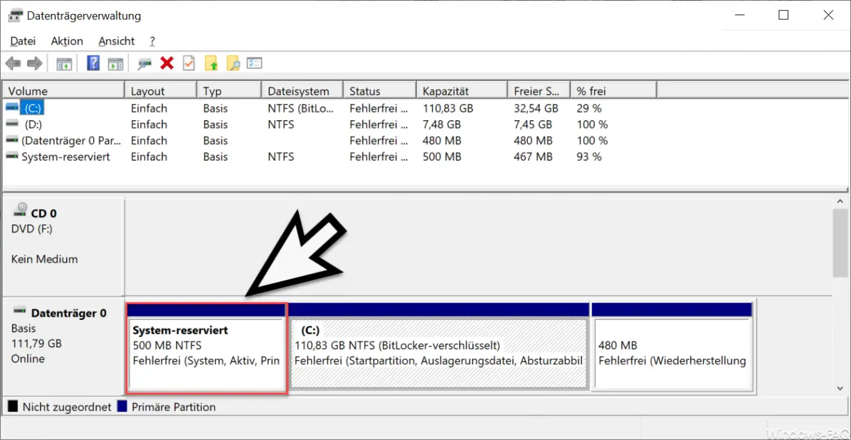Click the settings list toolbar icon
This screenshot has height=440, width=851.
click(255, 64)
